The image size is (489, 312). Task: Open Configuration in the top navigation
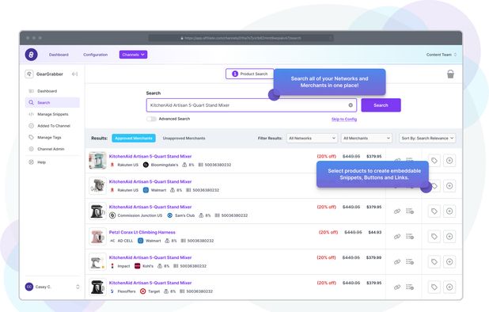tap(96, 55)
